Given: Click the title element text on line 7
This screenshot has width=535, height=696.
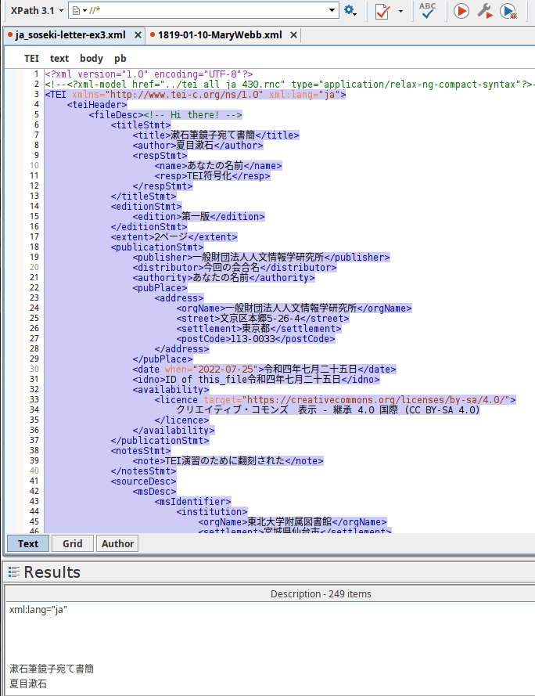Looking at the screenshot, I should pos(214,135).
